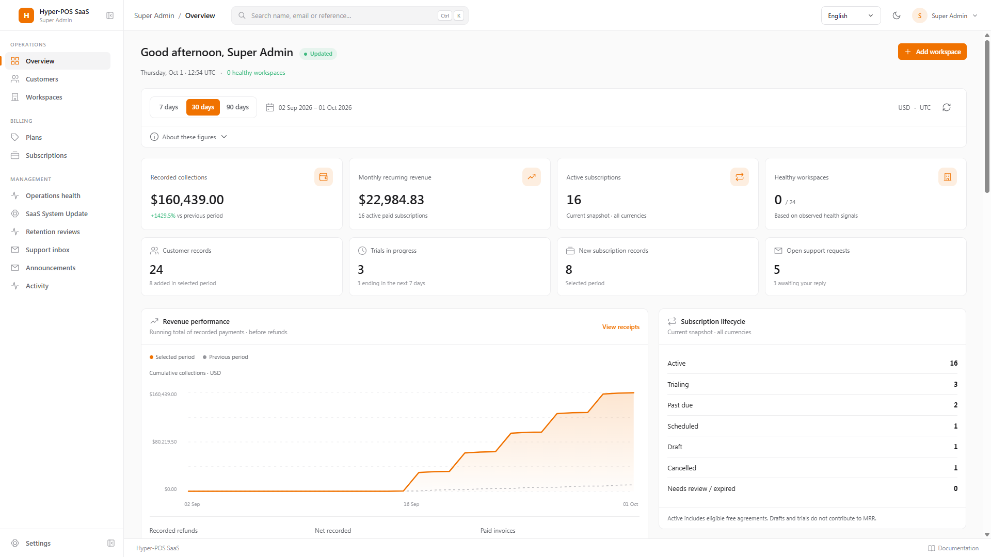Viewport: 991px width, 557px height.
Task: Toggle dark mode with the moon icon
Action: (x=897, y=15)
